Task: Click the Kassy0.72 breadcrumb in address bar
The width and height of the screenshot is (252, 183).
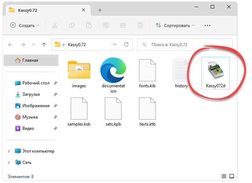Action: (x=77, y=45)
